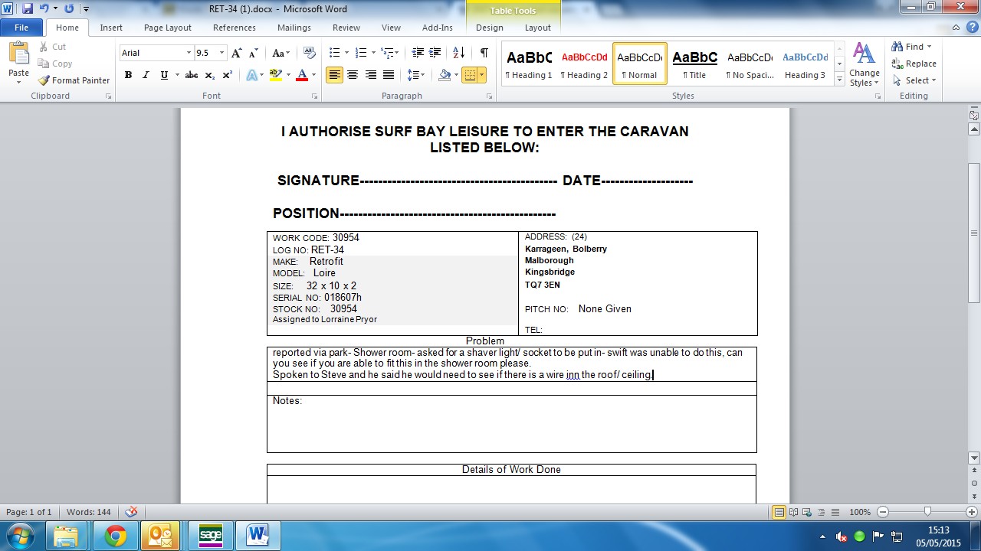The height and width of the screenshot is (551, 981).
Task: Open the font name dropdown showing Arial
Action: [x=156, y=53]
